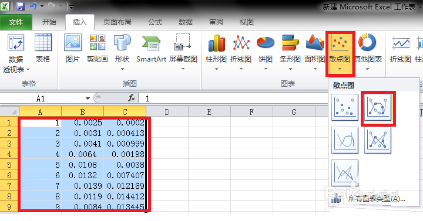The height and width of the screenshot is (221, 423).
Task: Insert a PivotTable (数据透视表)
Action: [x=16, y=53]
